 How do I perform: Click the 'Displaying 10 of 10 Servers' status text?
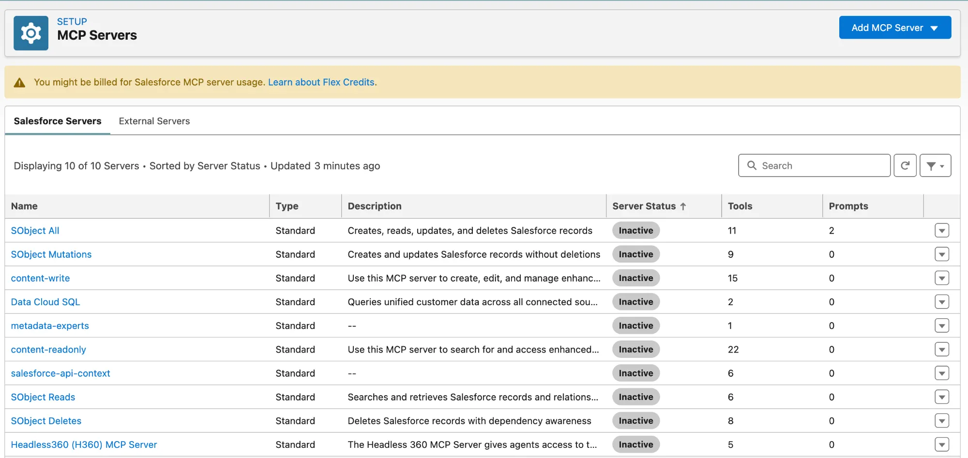click(76, 166)
